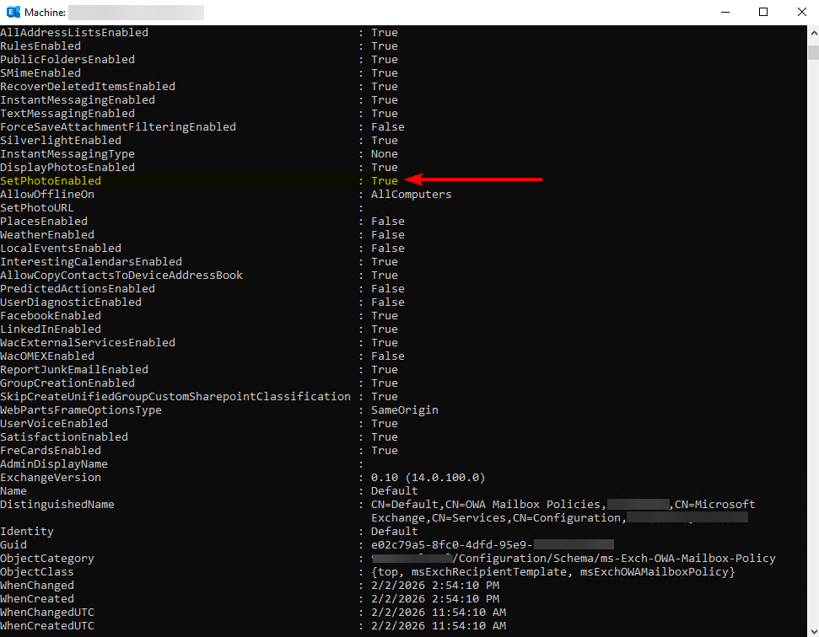Image resolution: width=819 pixels, height=637 pixels.
Task: Click the scrollbar up arrow
Action: [812, 31]
